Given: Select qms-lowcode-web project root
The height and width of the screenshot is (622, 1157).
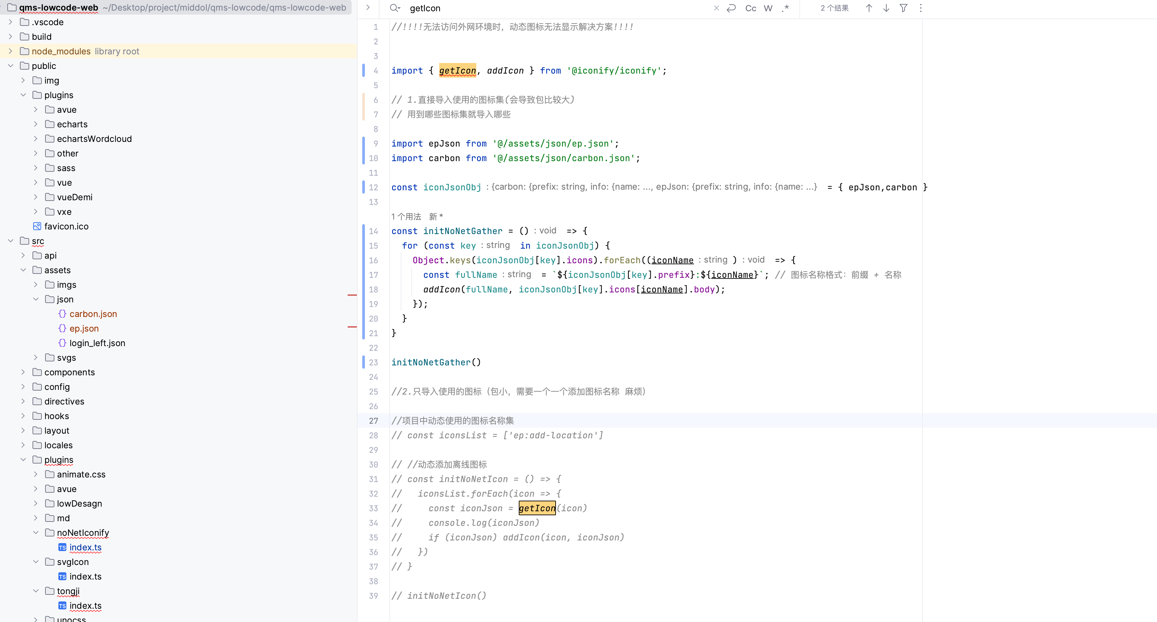Looking at the screenshot, I should point(58,8).
